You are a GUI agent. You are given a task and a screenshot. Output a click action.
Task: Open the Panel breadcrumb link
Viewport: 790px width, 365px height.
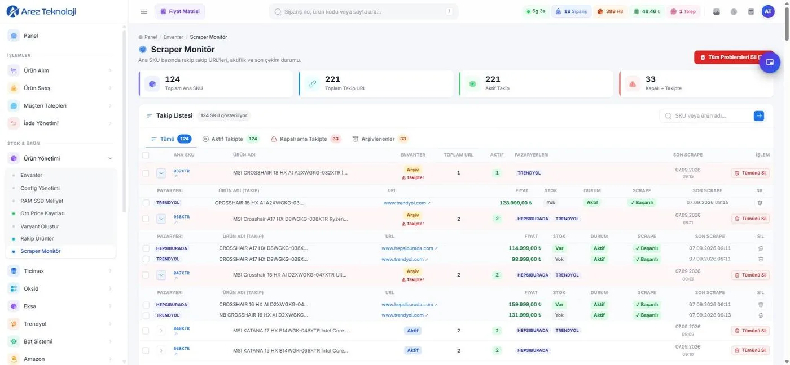coord(151,37)
